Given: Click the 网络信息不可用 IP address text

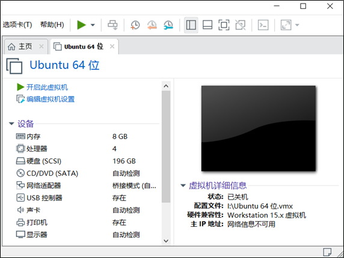Looking at the screenshot, I should (251, 224).
